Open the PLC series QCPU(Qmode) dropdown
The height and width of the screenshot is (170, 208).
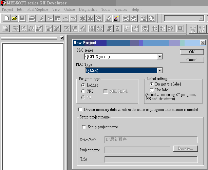159,57
